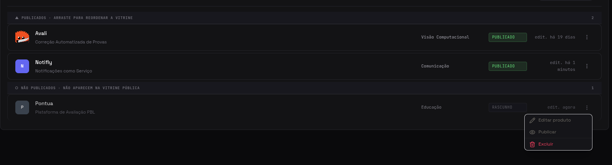
Task: Click the eye icon beside Publicar
Action: (x=532, y=132)
